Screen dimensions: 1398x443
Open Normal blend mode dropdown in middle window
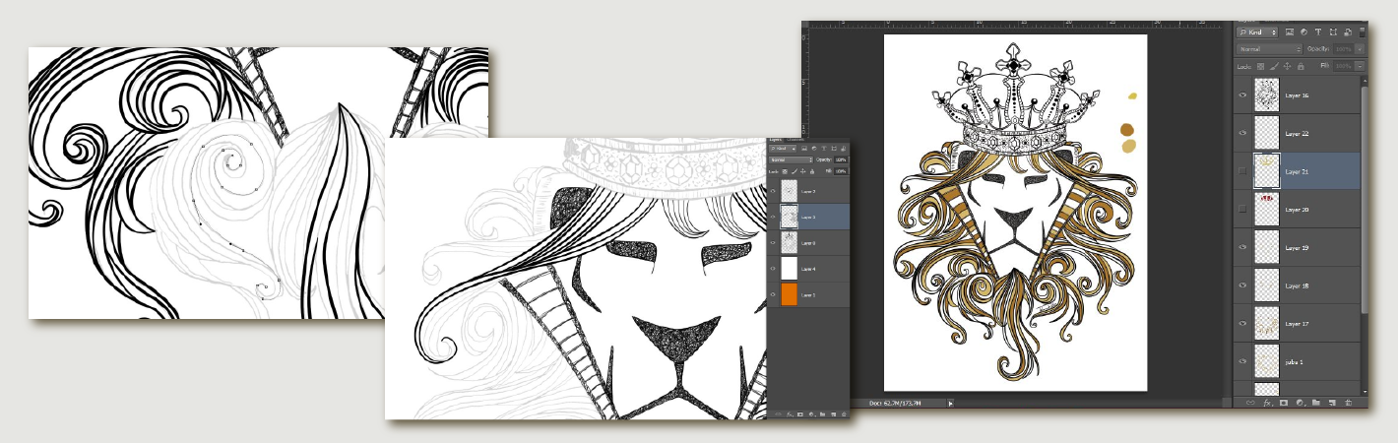coord(791,159)
